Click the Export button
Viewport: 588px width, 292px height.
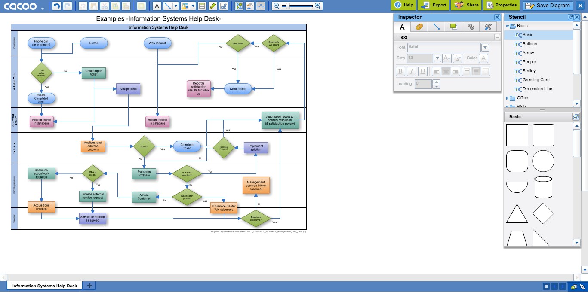[434, 5]
